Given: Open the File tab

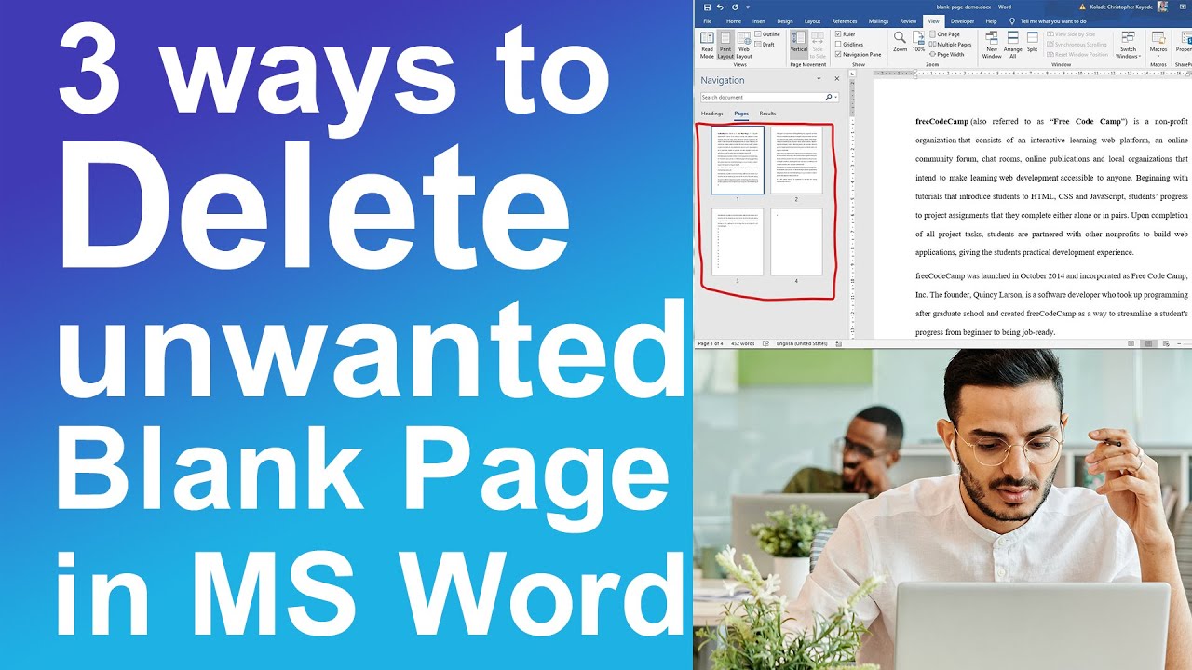Looking at the screenshot, I should [x=708, y=20].
